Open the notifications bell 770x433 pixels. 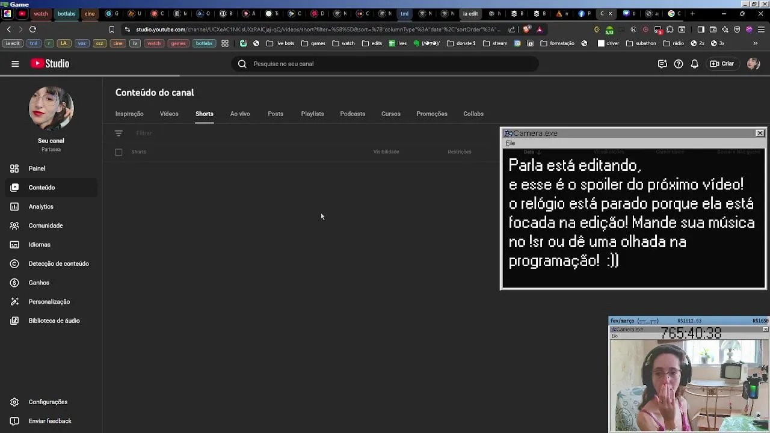(x=695, y=64)
